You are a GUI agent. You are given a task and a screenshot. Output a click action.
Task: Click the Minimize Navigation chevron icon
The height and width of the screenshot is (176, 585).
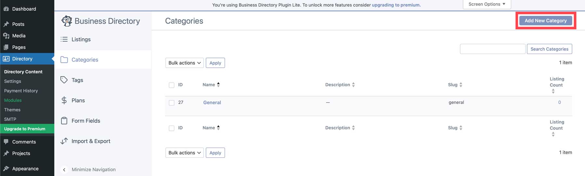(64, 169)
